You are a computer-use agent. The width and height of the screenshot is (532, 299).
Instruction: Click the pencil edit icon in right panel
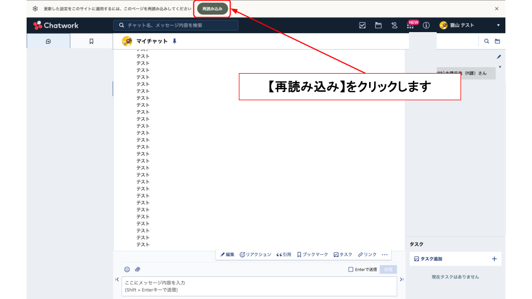pos(498,56)
